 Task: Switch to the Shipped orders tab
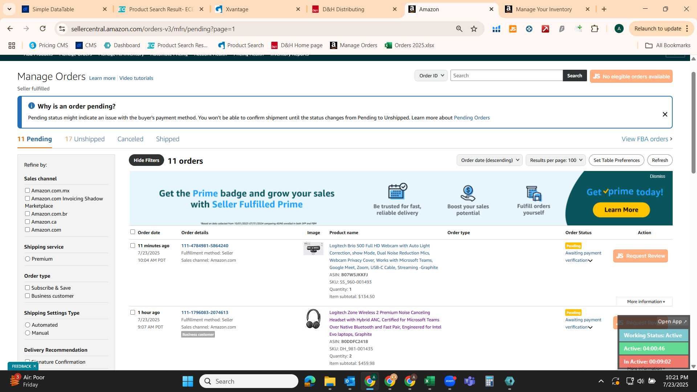pyautogui.click(x=168, y=139)
